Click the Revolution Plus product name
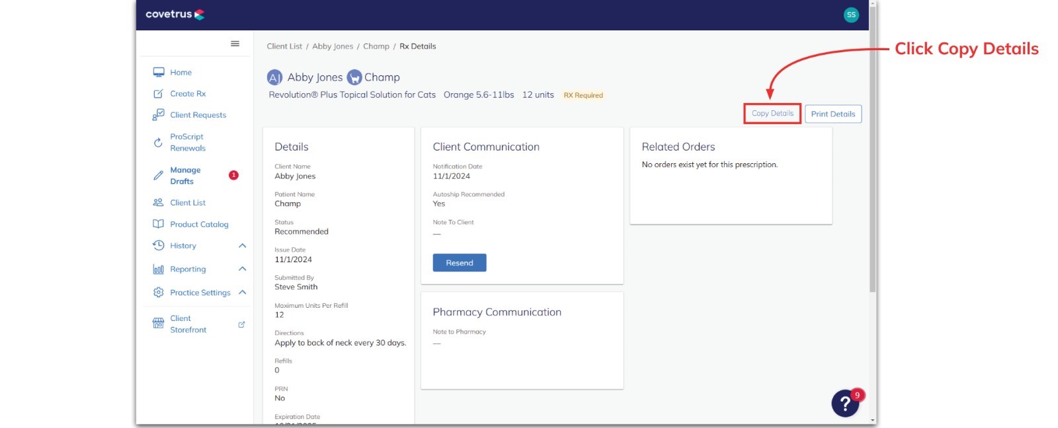The height and width of the screenshot is (428, 1058). coord(352,94)
